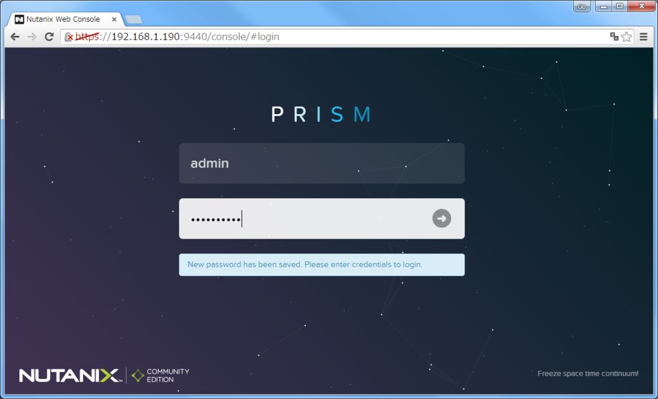Close the browser window

[x=642, y=6]
